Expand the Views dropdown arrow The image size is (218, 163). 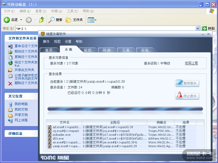point(96,20)
